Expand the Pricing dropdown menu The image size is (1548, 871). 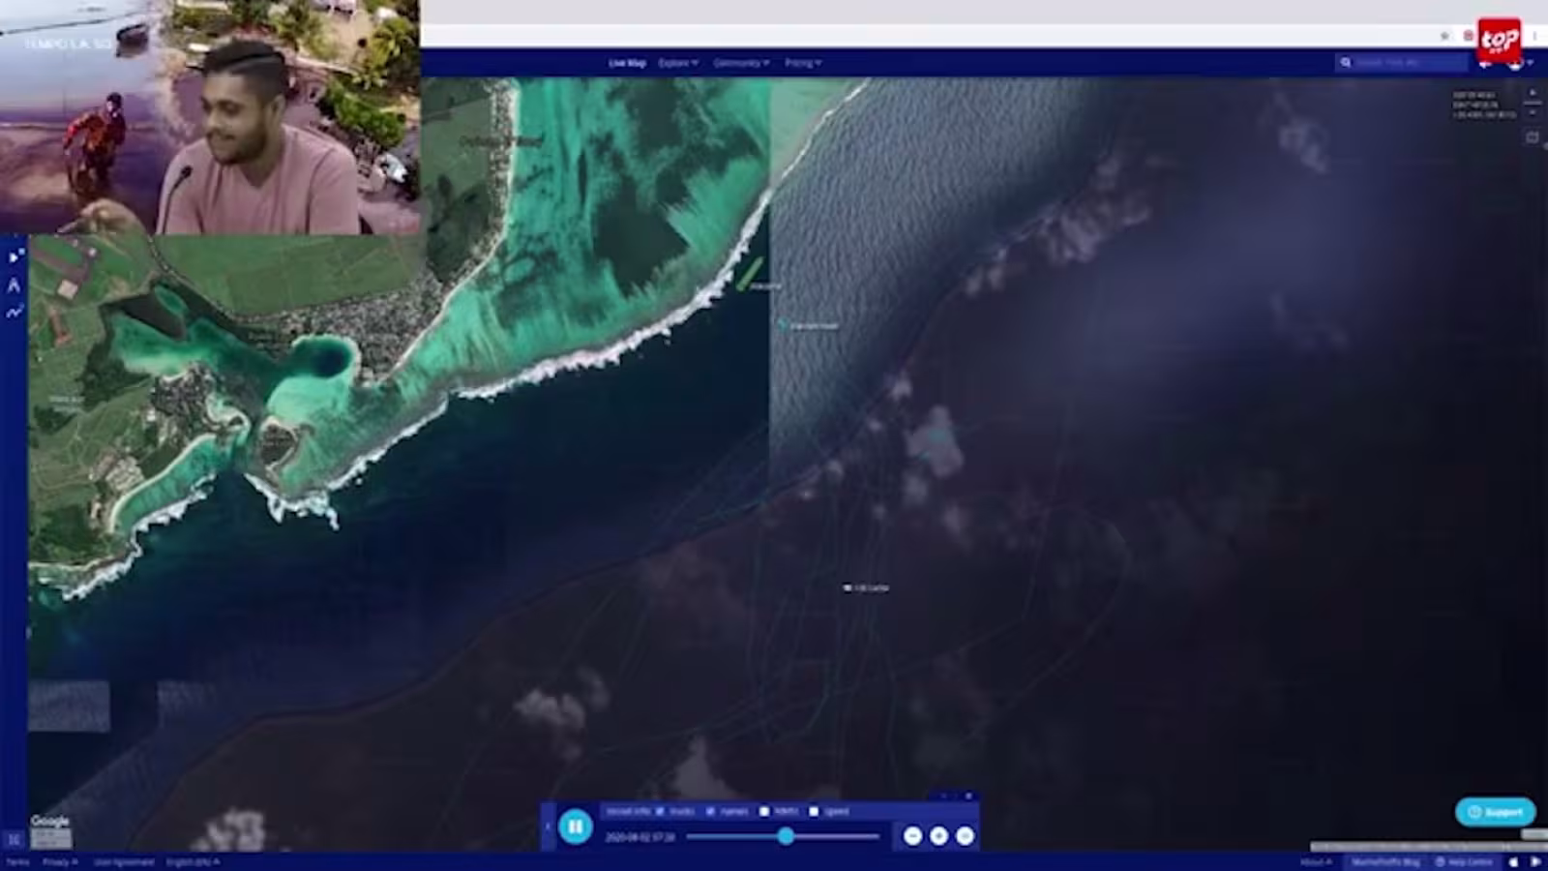tap(803, 63)
